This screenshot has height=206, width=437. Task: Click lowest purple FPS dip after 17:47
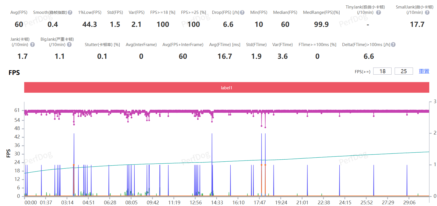(x=265, y=127)
